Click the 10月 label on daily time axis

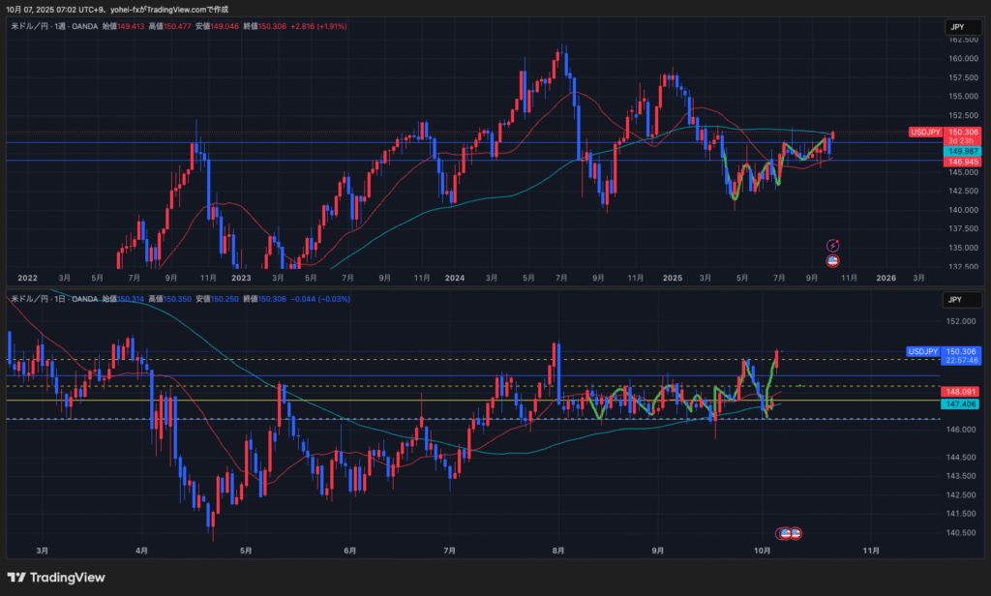click(762, 551)
